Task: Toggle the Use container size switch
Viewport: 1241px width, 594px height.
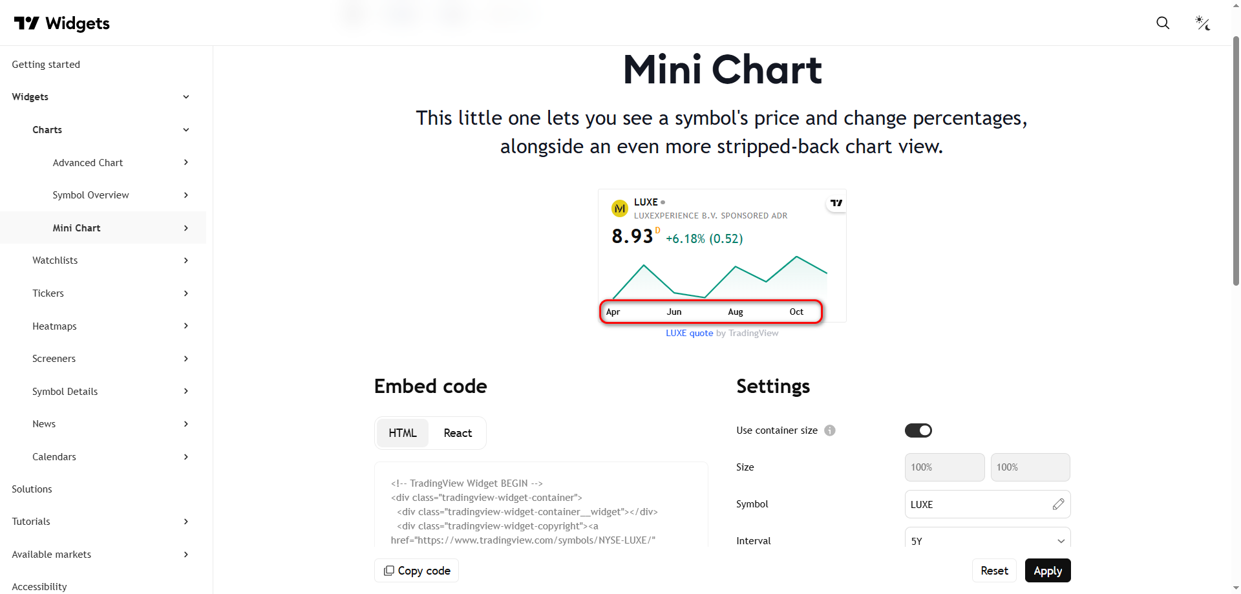Action: pyautogui.click(x=918, y=430)
